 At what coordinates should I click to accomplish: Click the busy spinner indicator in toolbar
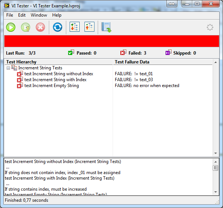210,27
